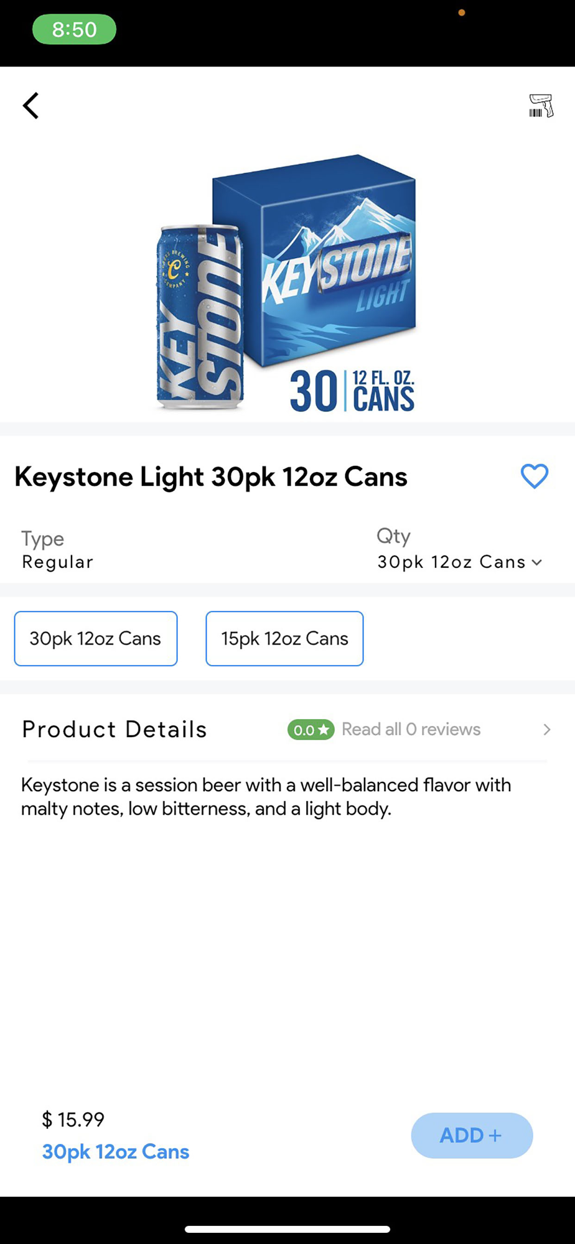Screen dimensions: 575x1244
Task: Favorite product with the heart icon
Action: click(x=534, y=476)
